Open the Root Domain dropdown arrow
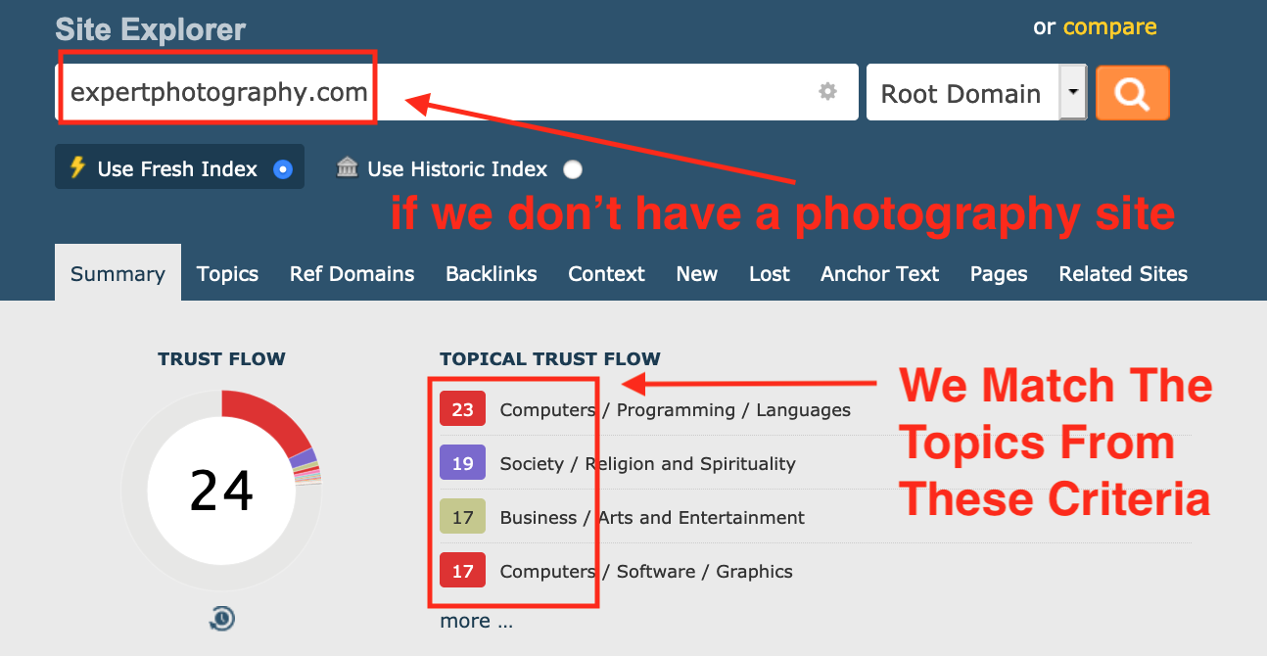The height and width of the screenshot is (656, 1267). pos(1073,93)
